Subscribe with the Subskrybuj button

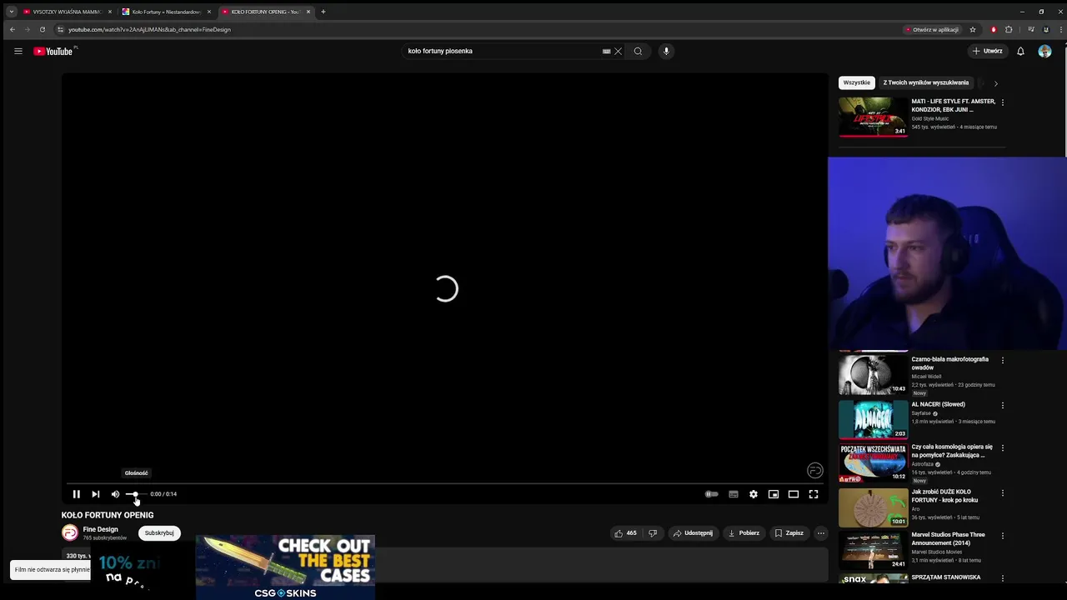click(159, 532)
